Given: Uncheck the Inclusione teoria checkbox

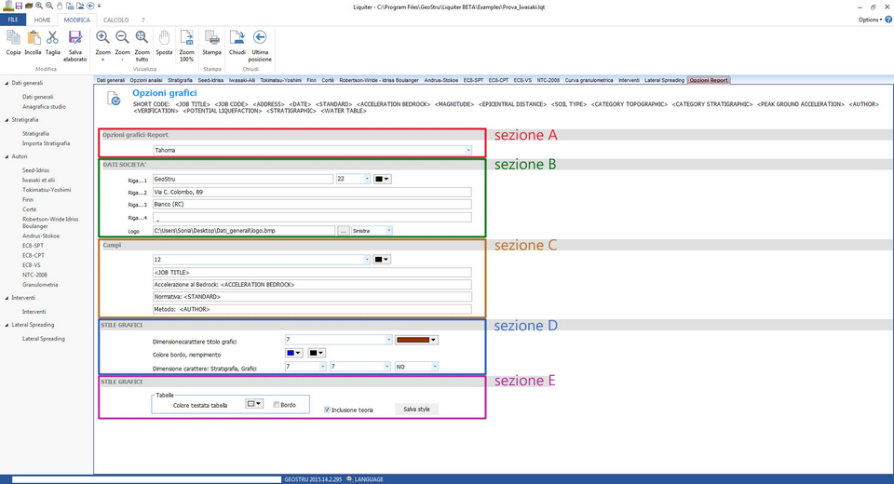Looking at the screenshot, I should (327, 410).
